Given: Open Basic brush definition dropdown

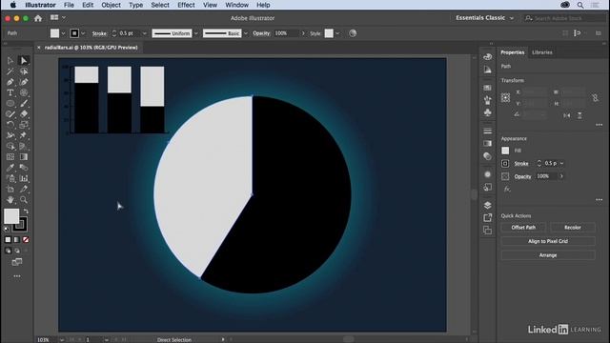Looking at the screenshot, I should (246, 33).
